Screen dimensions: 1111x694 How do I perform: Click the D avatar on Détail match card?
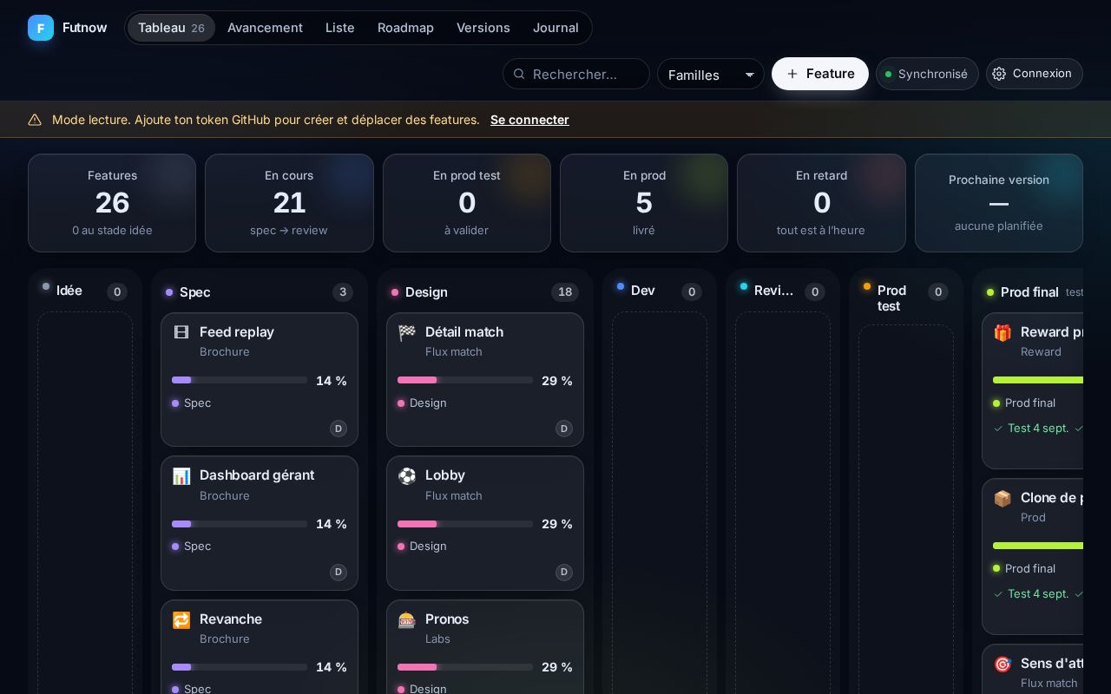tap(564, 429)
